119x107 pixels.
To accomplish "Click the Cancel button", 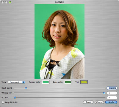I will coord(99,102).
